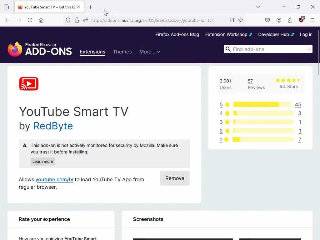Select the YouTube Smart TV browser tab
320x240 pixels.
click(x=49, y=7)
